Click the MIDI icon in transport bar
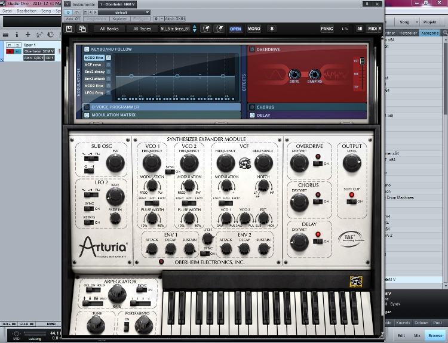Viewport: 448px width, 343px height. tap(17, 335)
